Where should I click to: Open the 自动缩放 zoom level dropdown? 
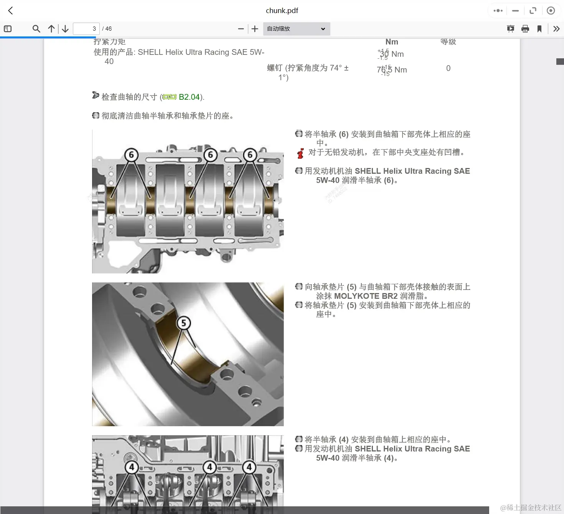pyautogui.click(x=296, y=28)
